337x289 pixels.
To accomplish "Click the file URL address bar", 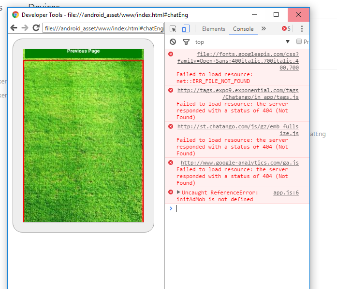I will click(103, 28).
